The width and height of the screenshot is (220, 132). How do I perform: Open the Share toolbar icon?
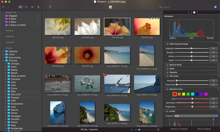[x=50, y=7]
